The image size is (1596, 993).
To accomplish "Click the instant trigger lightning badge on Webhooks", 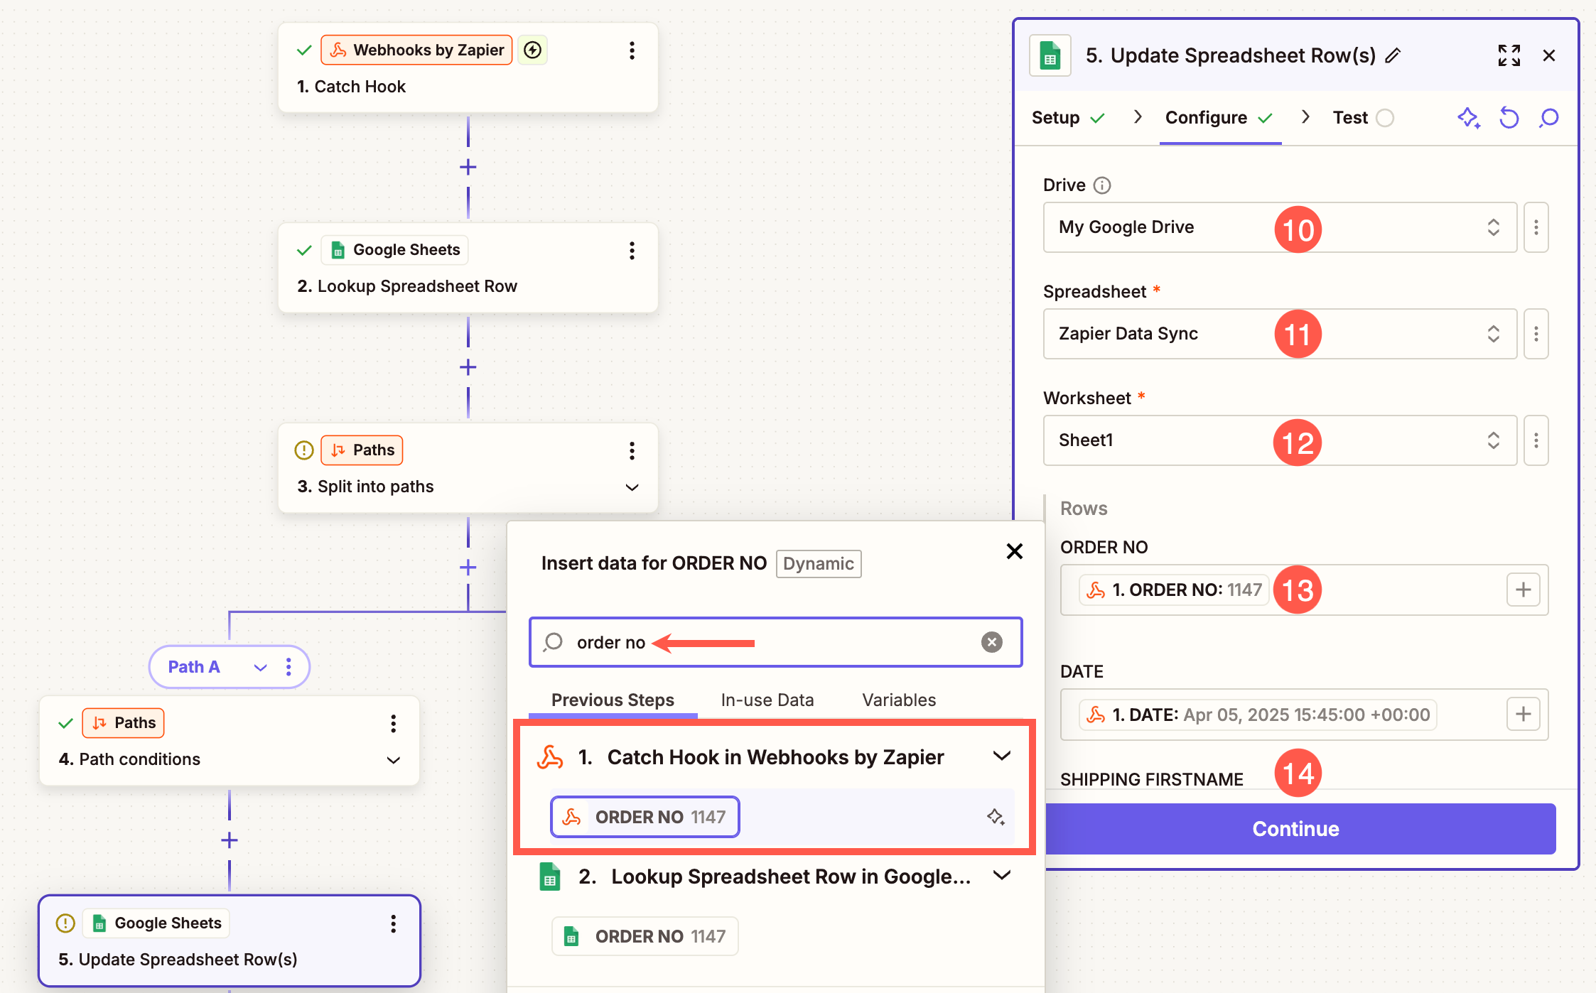I will [x=532, y=50].
